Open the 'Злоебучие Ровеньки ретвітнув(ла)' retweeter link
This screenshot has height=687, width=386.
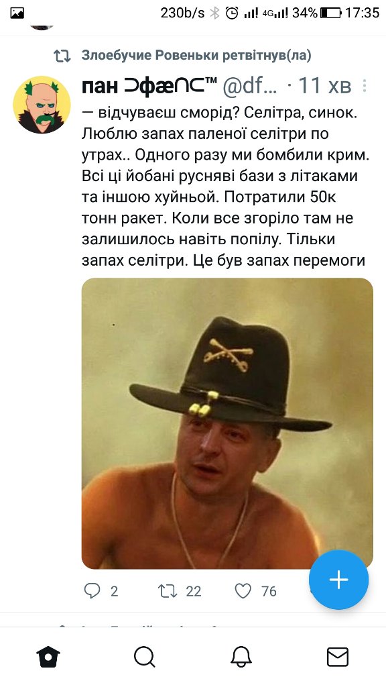(x=196, y=55)
